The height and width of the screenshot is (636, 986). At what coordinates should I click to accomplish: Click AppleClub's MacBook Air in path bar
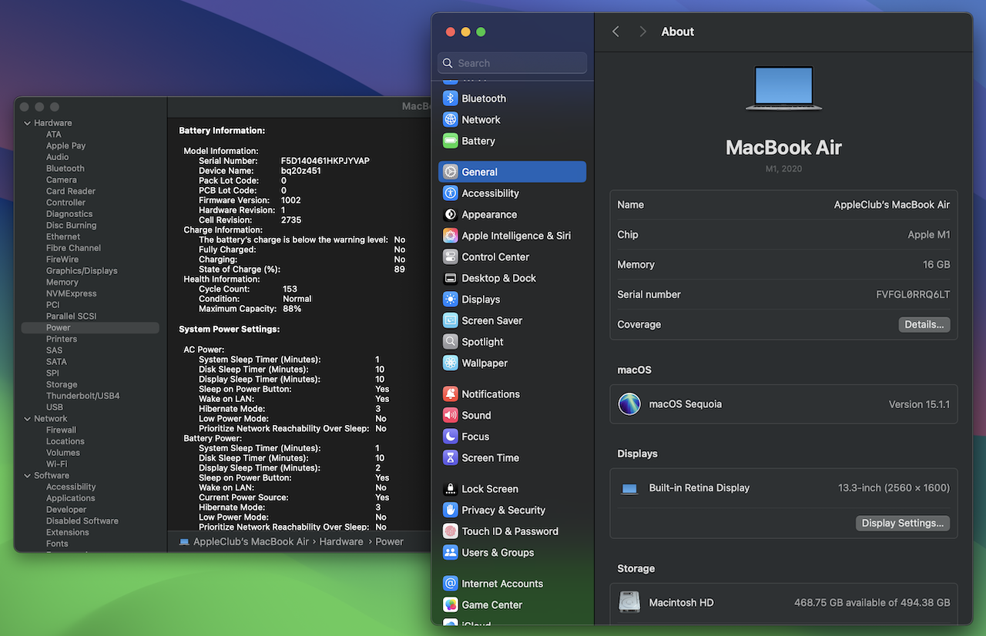[x=250, y=541]
